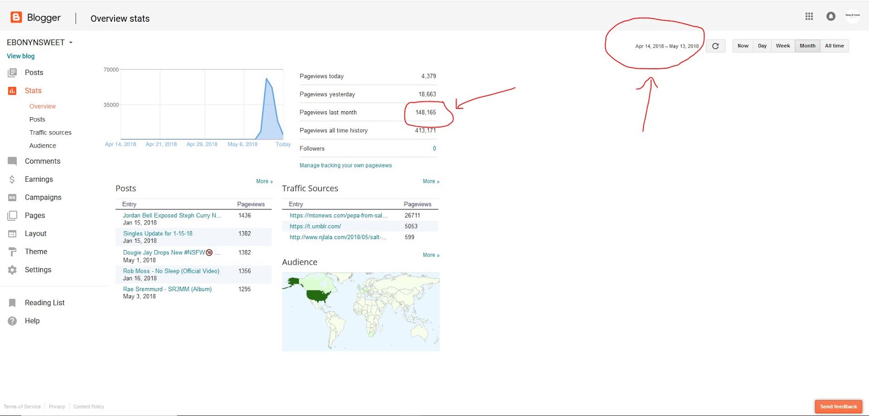Open Posts in the sidebar
The image size is (869, 416).
[x=34, y=73]
